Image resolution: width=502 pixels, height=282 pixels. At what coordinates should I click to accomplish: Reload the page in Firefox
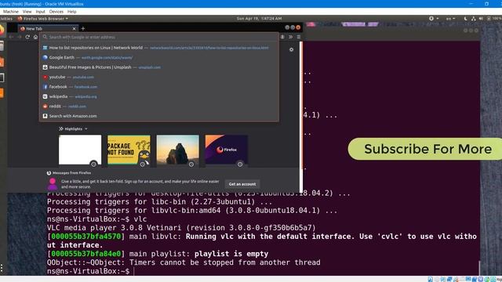click(x=27, y=37)
